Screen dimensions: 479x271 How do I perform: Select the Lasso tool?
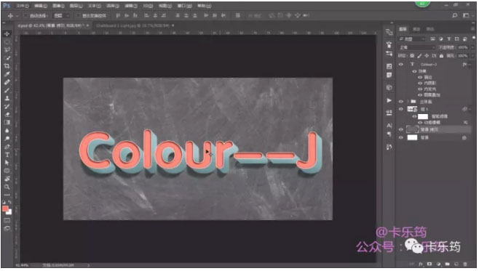(x=7, y=49)
